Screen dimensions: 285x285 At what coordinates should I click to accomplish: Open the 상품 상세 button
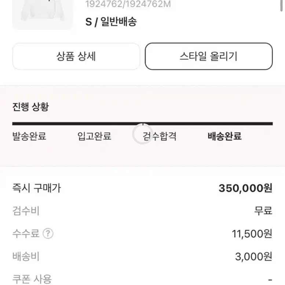[76, 56]
